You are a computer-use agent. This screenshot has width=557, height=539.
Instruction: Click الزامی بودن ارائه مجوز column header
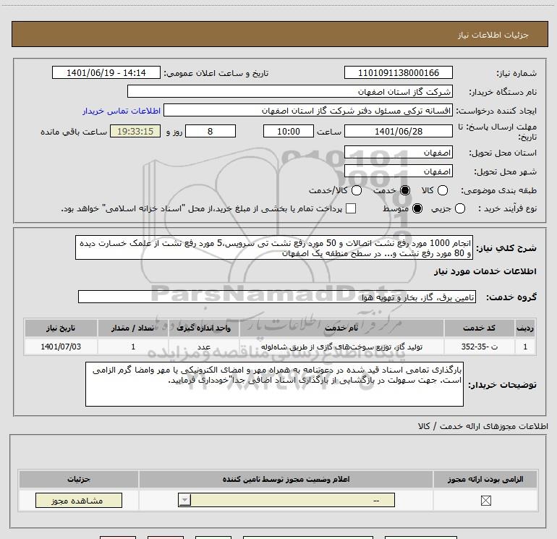pos(485,479)
